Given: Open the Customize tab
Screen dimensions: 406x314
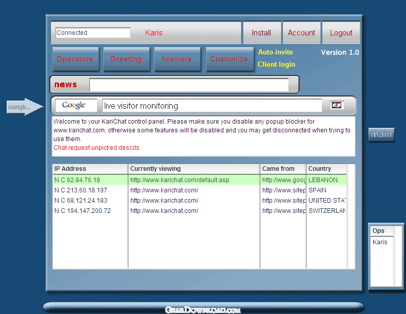Looking at the screenshot, I should 229,59.
